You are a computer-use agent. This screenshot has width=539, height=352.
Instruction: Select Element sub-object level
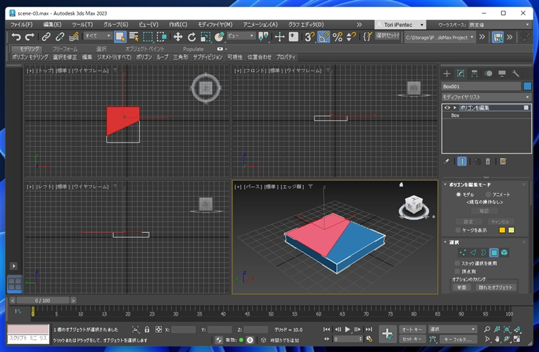click(x=504, y=253)
